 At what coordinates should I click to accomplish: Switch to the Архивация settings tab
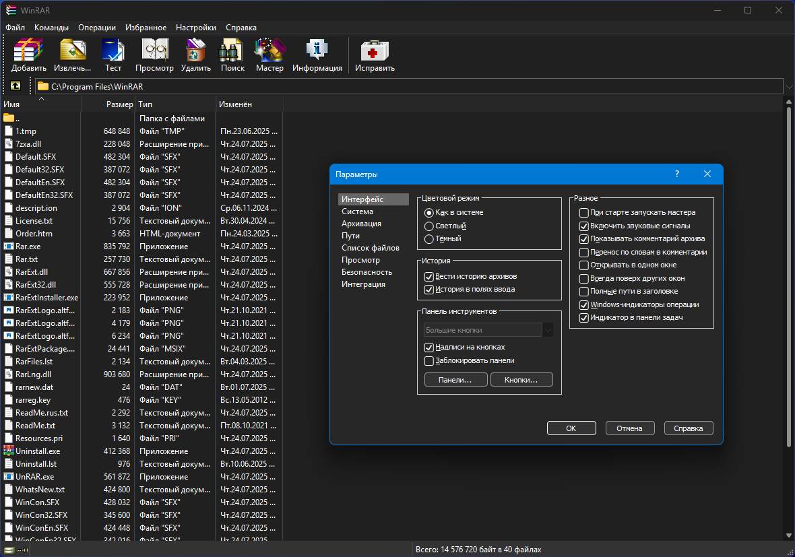[x=362, y=224]
